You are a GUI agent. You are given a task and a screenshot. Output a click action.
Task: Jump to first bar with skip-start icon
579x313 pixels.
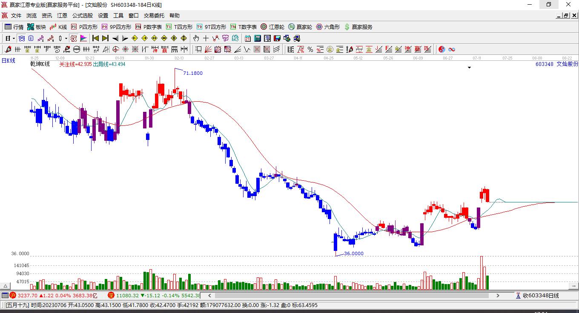point(96,38)
